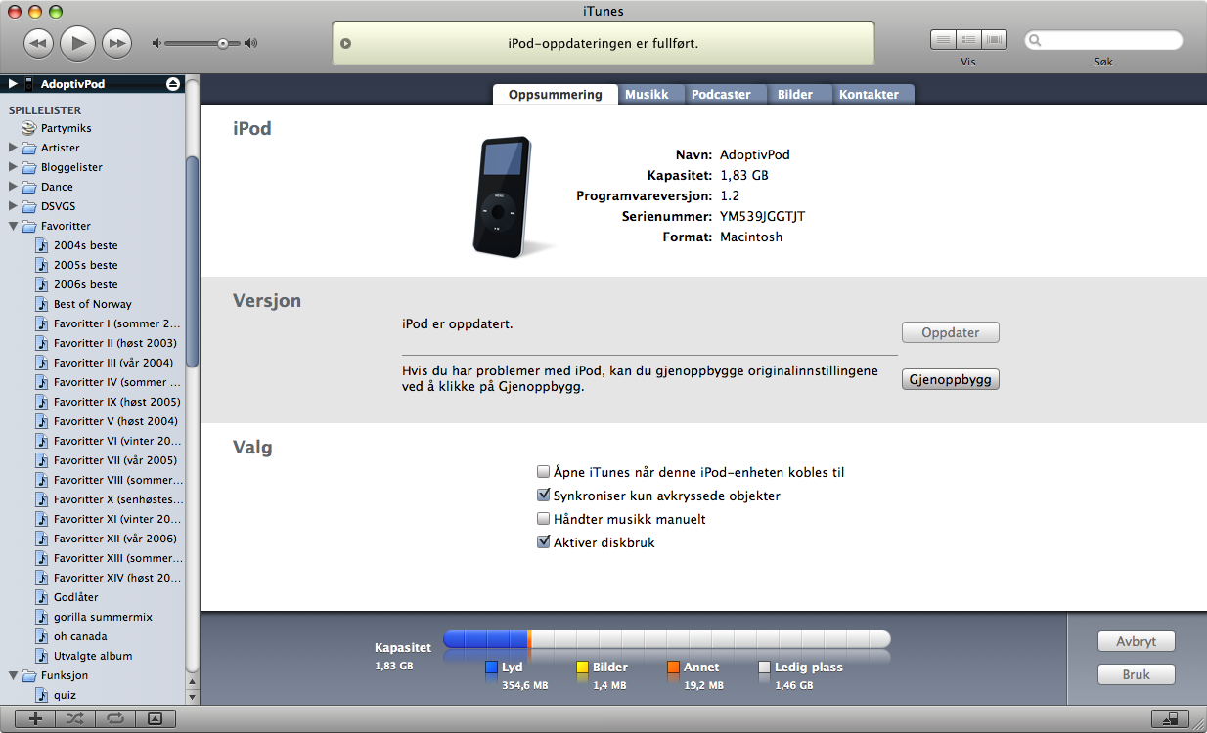The image size is (1207, 733).
Task: Click the Bruk button
Action: pos(1137,674)
